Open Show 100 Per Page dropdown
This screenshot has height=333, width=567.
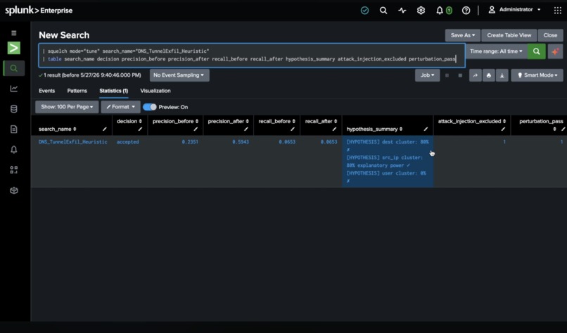(67, 107)
